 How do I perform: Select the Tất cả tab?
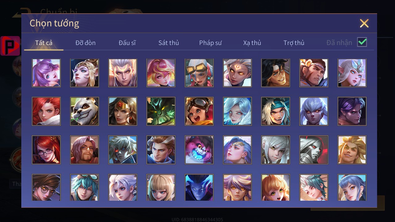click(44, 43)
